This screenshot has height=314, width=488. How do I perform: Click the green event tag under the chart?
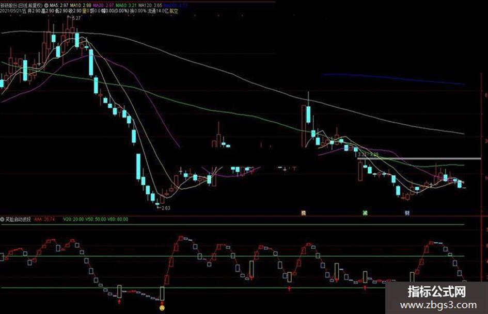(x=365, y=213)
